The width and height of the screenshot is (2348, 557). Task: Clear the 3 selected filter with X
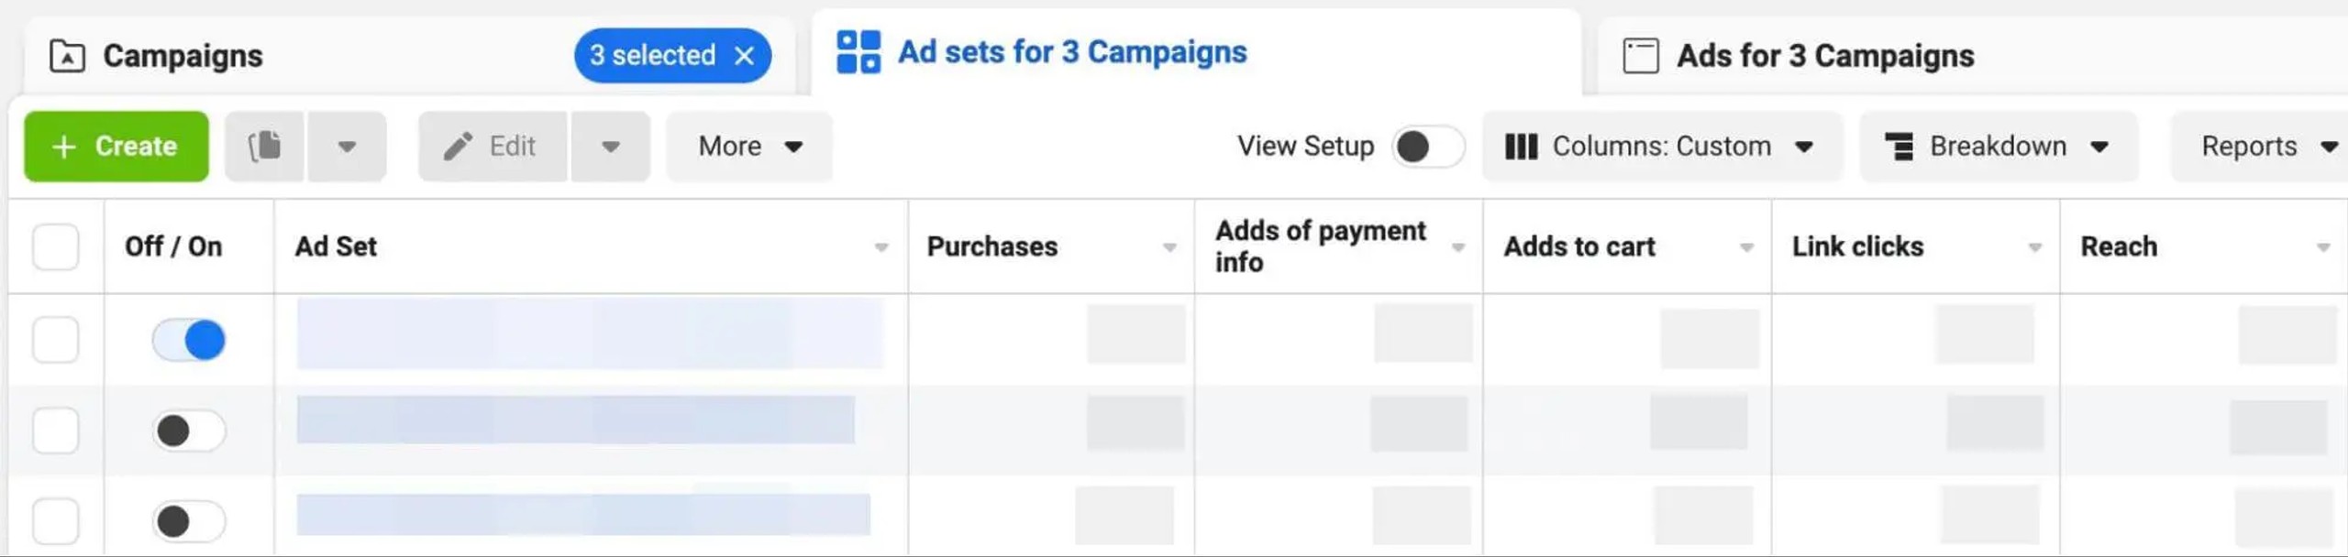click(744, 56)
